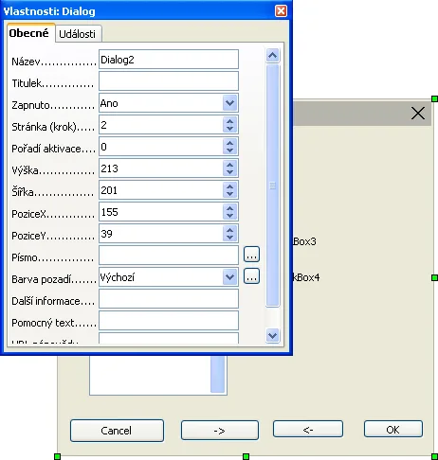Click the green handle at dialog bottom center

(246, 456)
